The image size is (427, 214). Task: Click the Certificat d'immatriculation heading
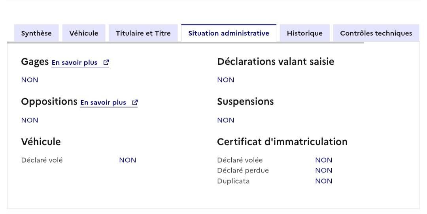pyautogui.click(x=282, y=142)
